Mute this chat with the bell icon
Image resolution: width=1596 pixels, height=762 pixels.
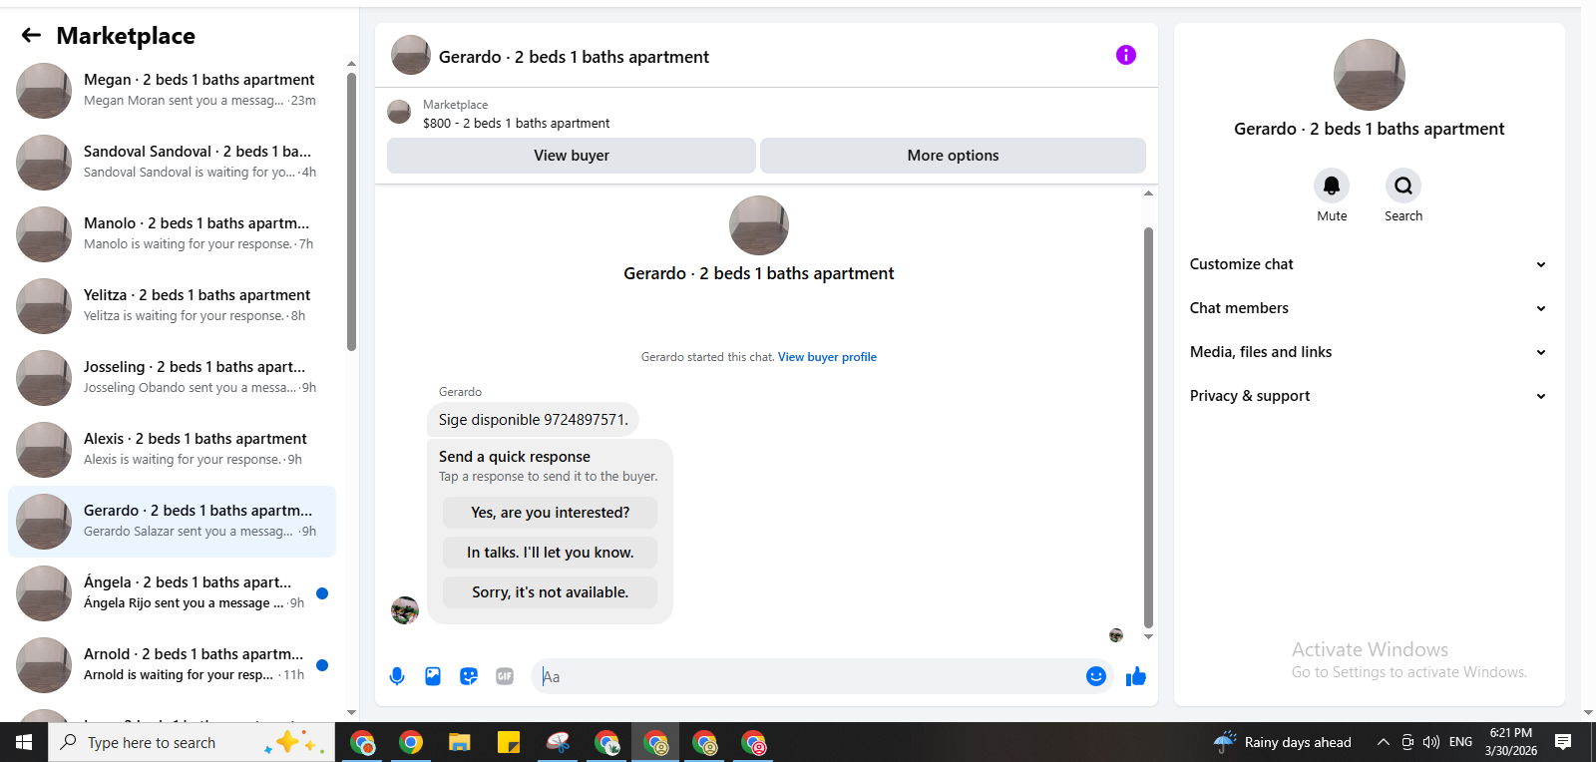tap(1332, 186)
